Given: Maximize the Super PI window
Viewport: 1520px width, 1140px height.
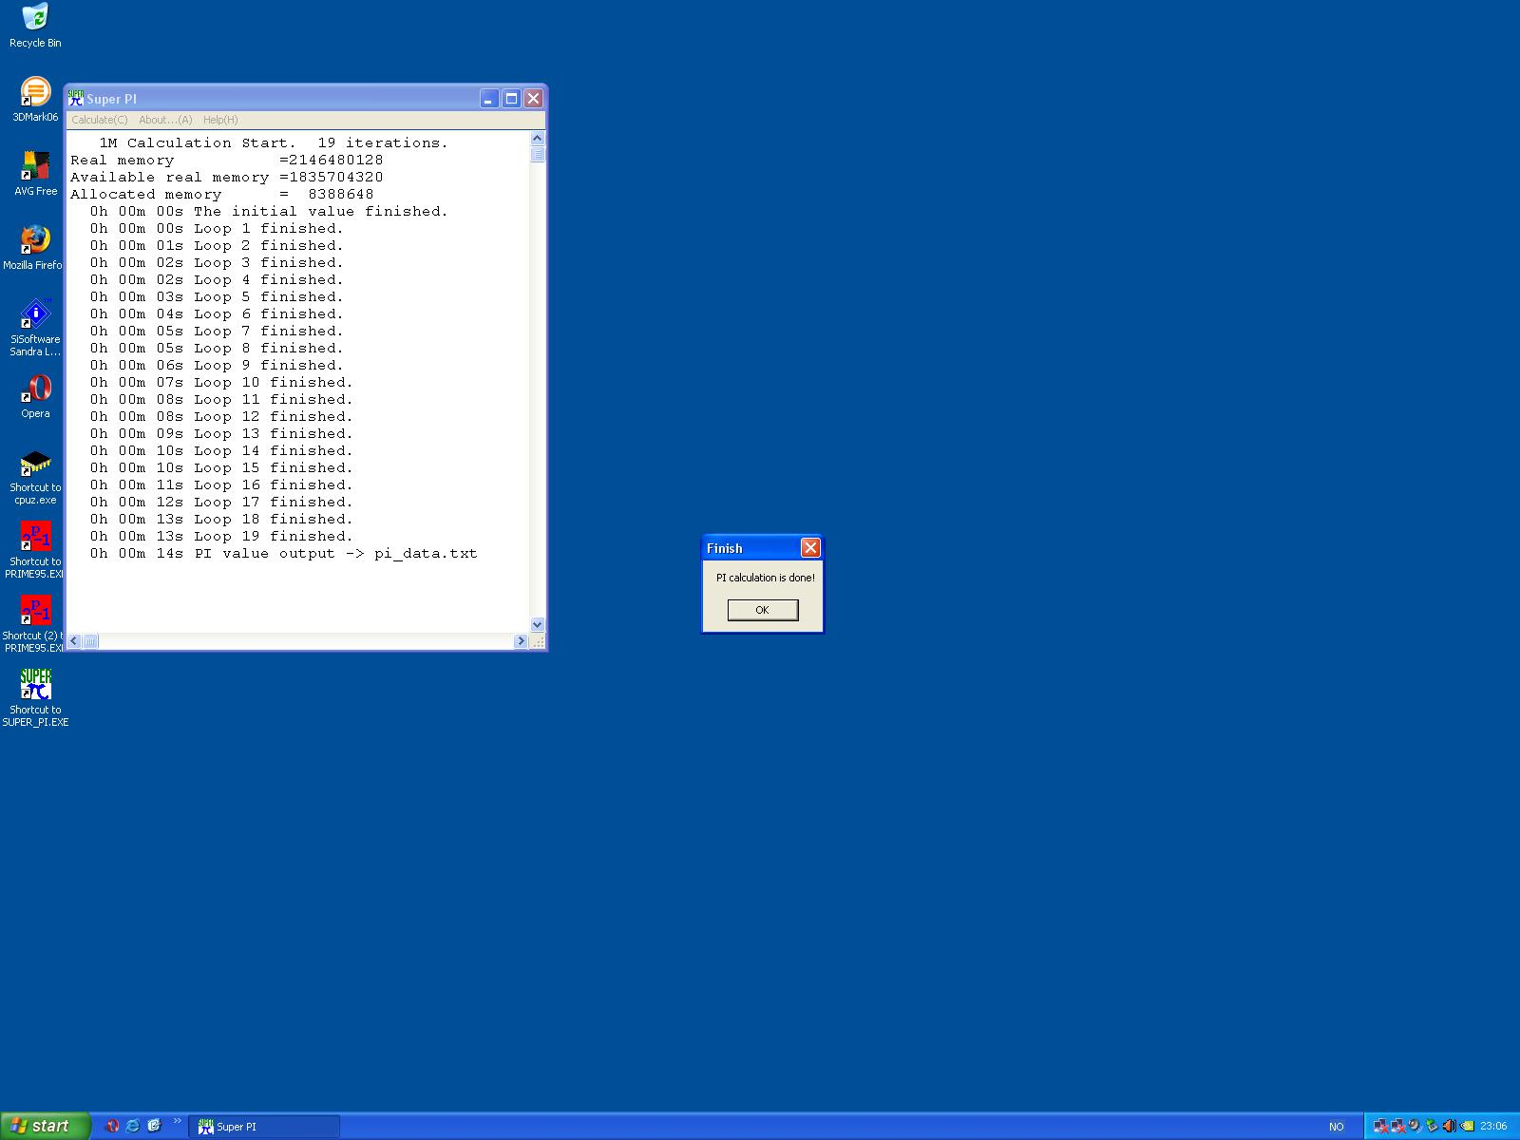Looking at the screenshot, I should pyautogui.click(x=511, y=99).
